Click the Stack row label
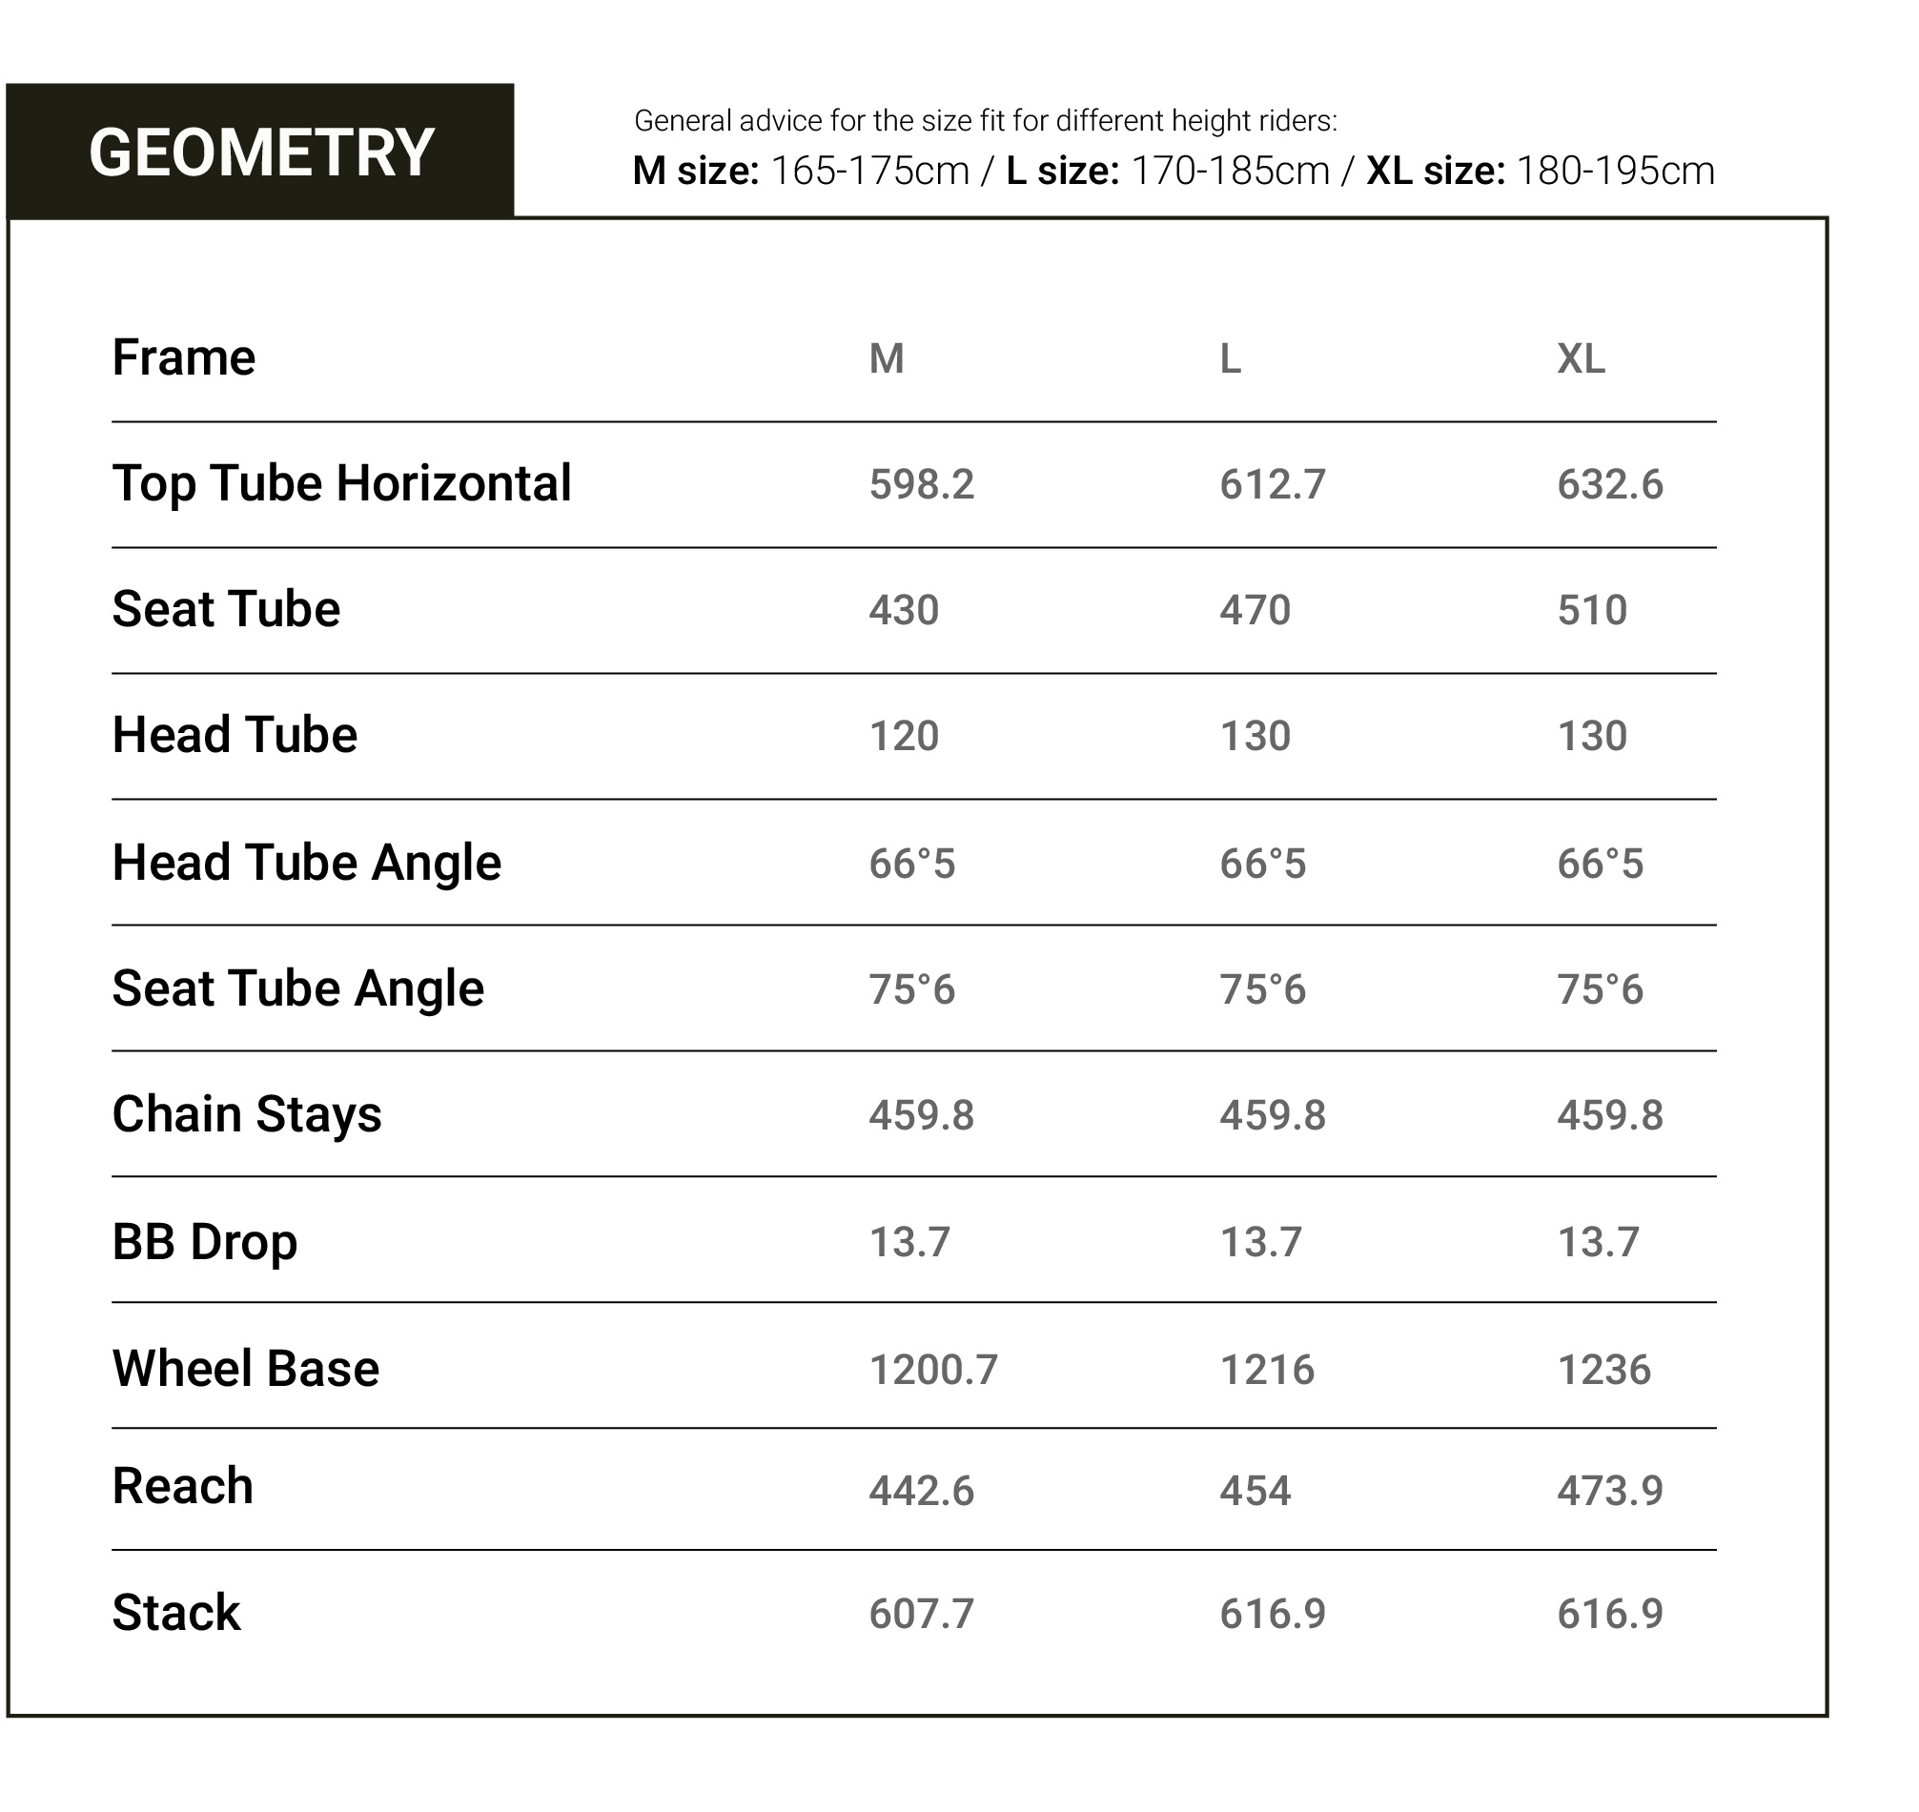 tap(175, 1612)
